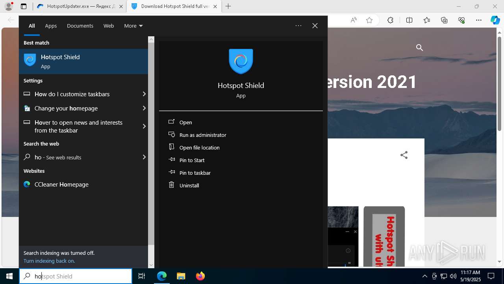Open Edge Settings and more menu

(479, 20)
